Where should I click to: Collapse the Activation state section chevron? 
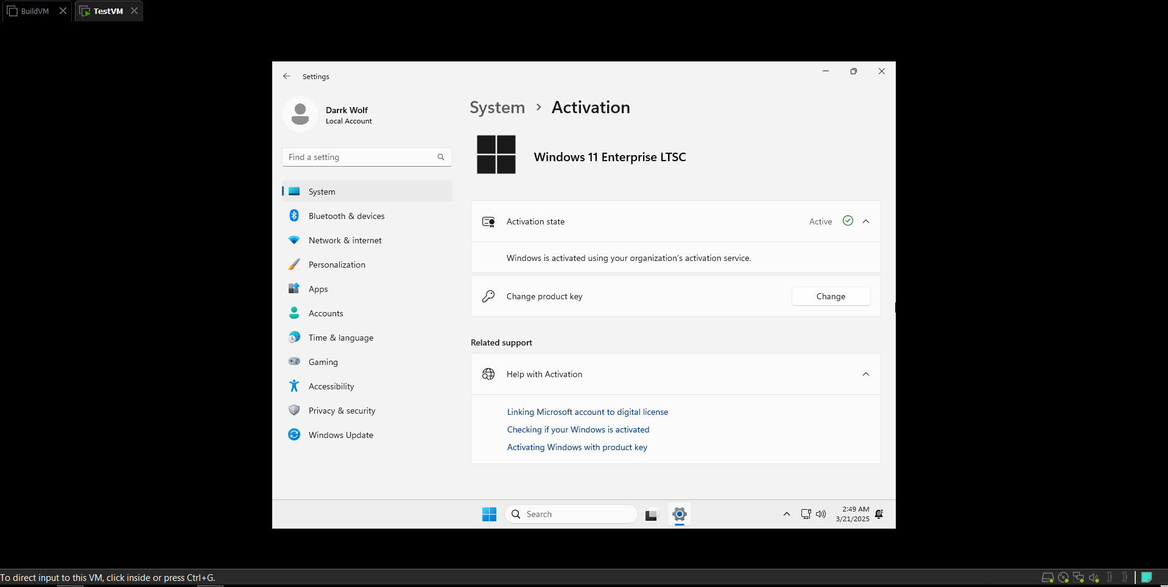tap(866, 221)
